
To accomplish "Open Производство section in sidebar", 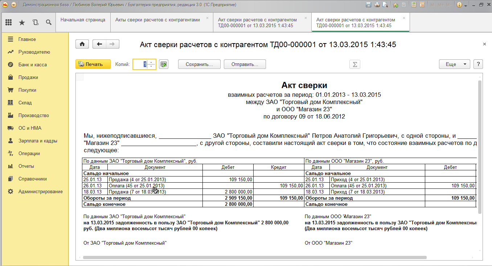I will coord(34,115).
